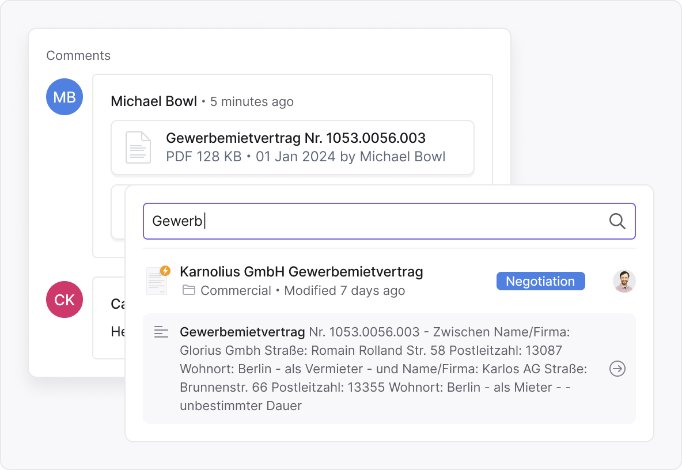Viewport: 682px width, 470px height.
Task: Click the PDF file icon in Michael Bowl's attachment
Action: [138, 147]
